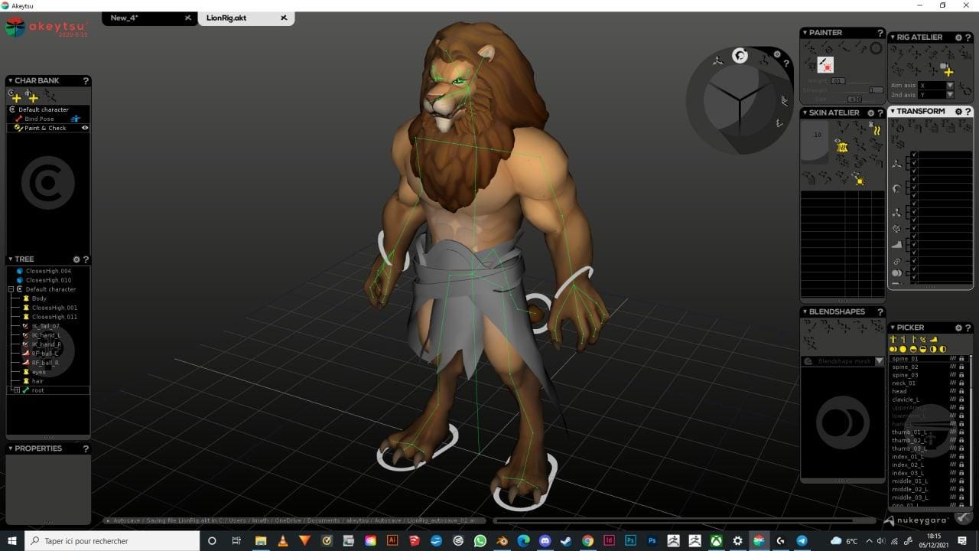Click the yellow skin icon with eye in Skin Atelier
This screenshot has width=979, height=551.
click(x=841, y=145)
